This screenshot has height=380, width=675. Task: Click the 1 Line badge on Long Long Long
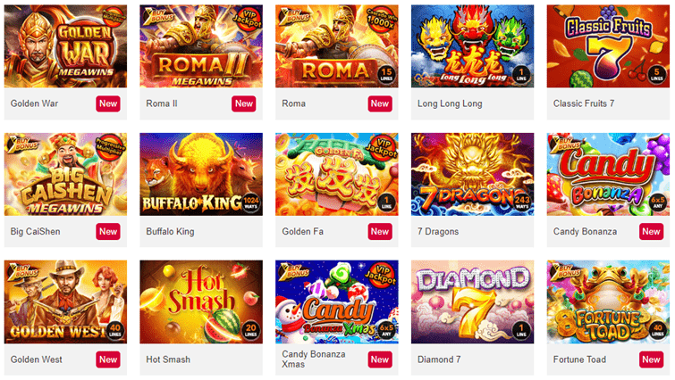click(521, 74)
